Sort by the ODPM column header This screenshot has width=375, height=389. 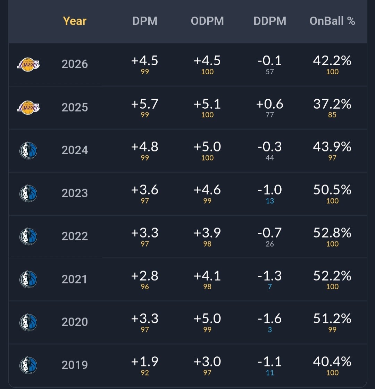[x=207, y=21]
